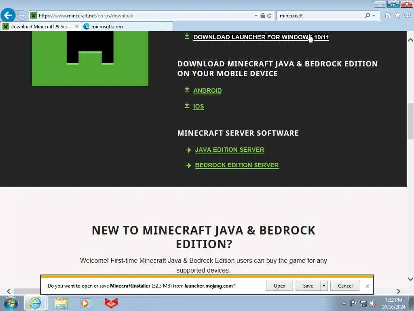Click the vertical scrollbar down arrow
This screenshot has height=311, width=414.
(x=410, y=279)
